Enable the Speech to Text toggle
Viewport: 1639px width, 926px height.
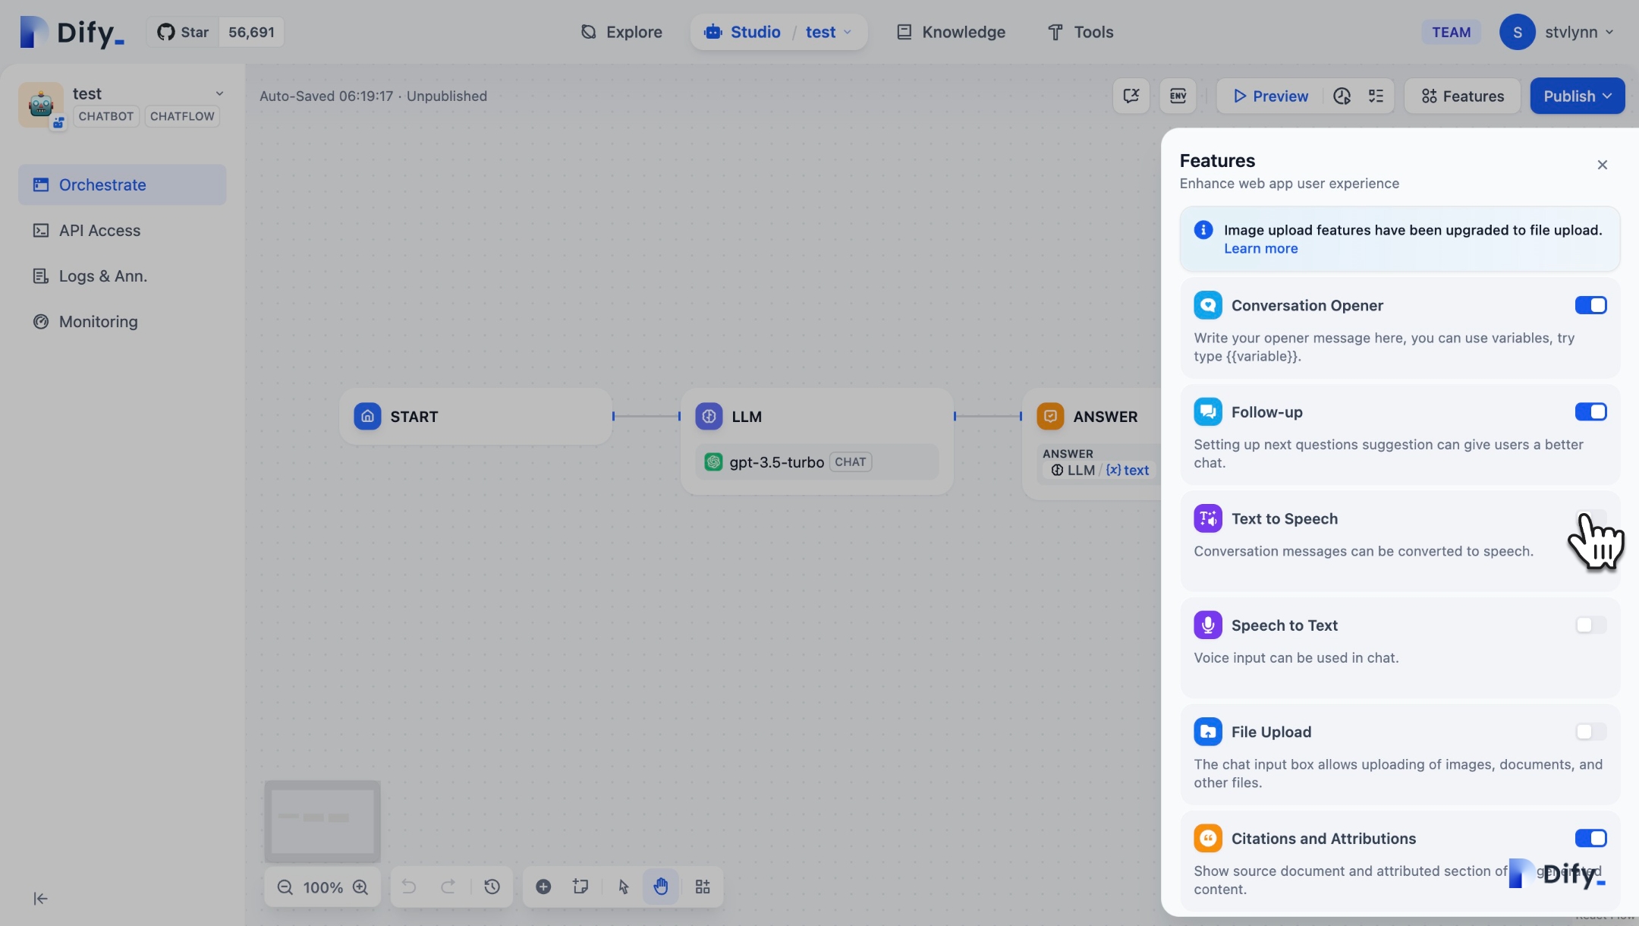(1590, 625)
